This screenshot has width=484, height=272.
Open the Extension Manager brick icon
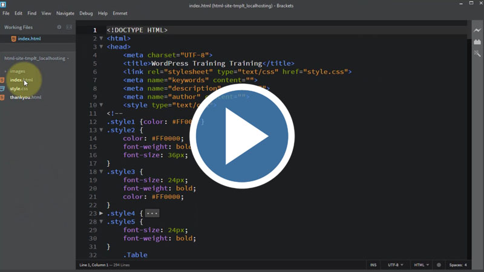[x=477, y=42]
